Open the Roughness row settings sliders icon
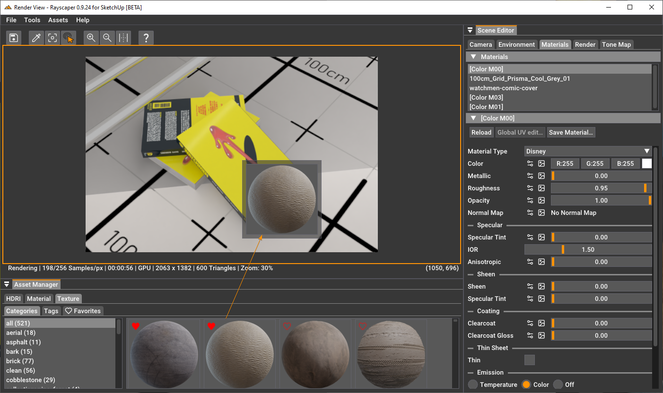The image size is (663, 393). (x=530, y=188)
